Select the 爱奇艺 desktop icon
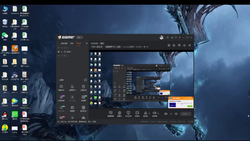 point(15,116)
